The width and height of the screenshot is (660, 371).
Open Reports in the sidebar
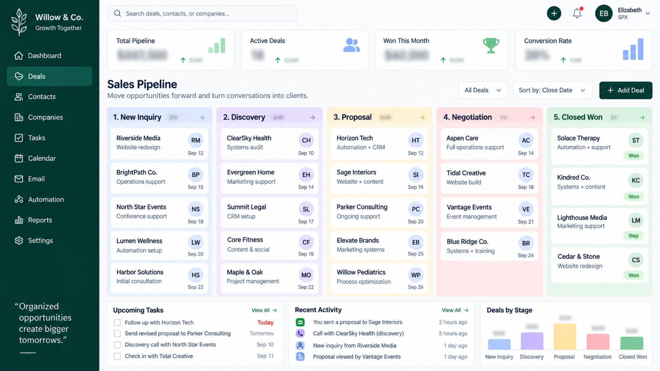click(49, 220)
